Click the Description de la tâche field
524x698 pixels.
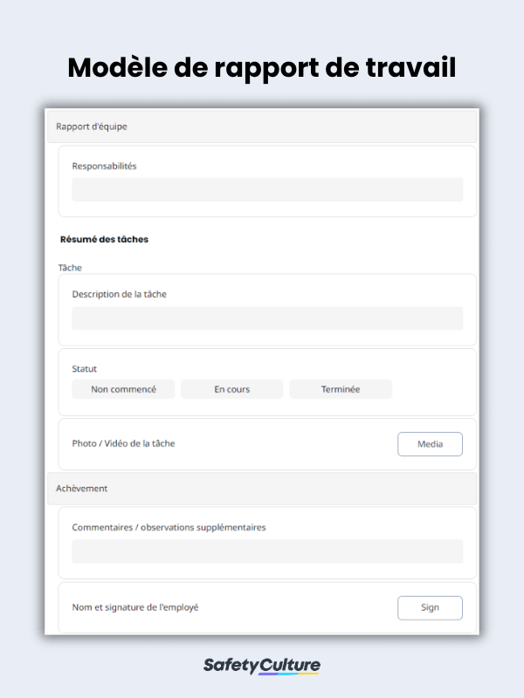coord(267,318)
